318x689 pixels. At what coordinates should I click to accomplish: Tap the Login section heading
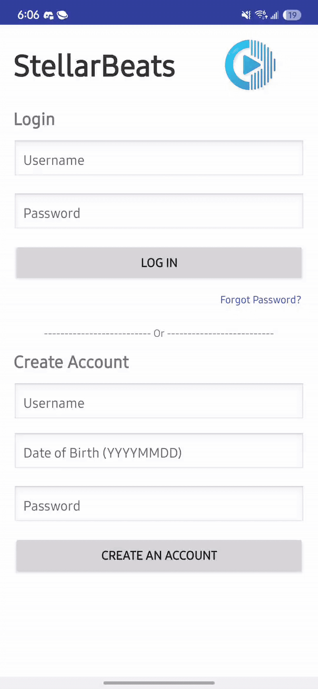(x=34, y=119)
